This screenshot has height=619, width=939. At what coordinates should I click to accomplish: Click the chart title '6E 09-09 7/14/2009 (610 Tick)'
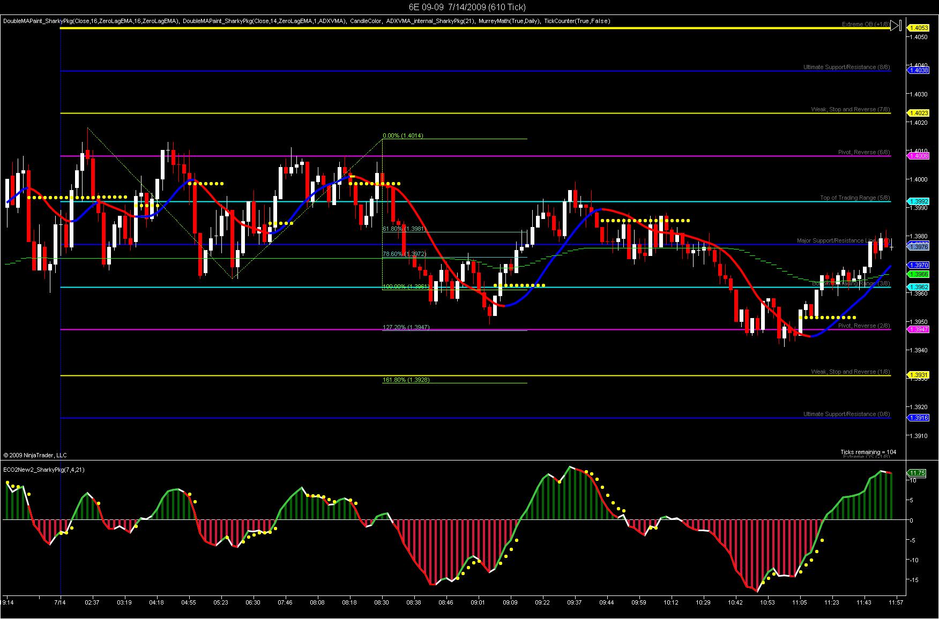[x=467, y=7]
